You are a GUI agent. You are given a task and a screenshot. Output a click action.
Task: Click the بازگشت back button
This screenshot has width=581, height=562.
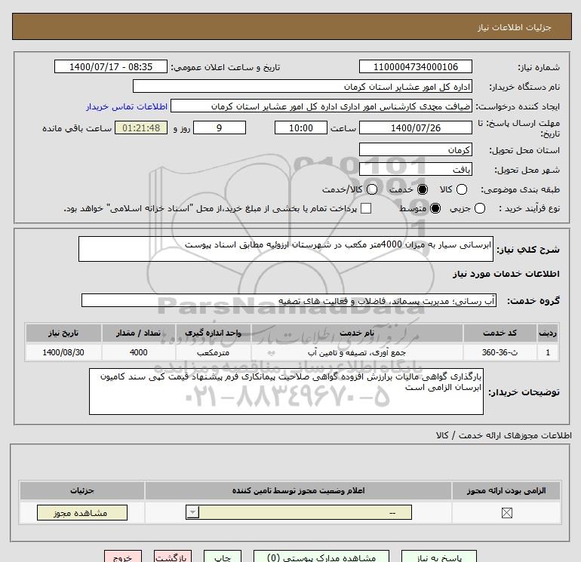click(173, 557)
